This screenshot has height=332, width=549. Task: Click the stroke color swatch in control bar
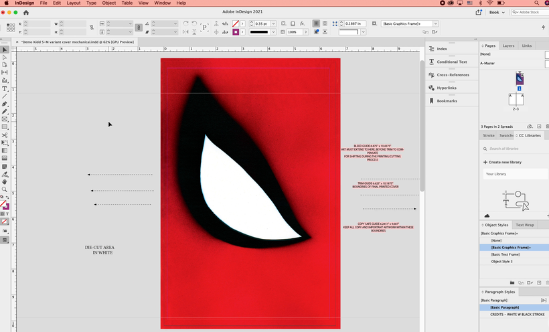[x=236, y=32]
